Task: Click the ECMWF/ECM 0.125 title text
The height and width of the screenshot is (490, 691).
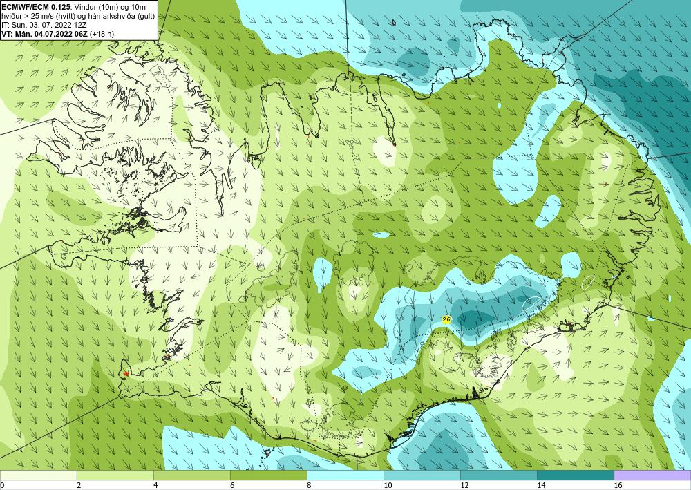Action: pos(35,6)
